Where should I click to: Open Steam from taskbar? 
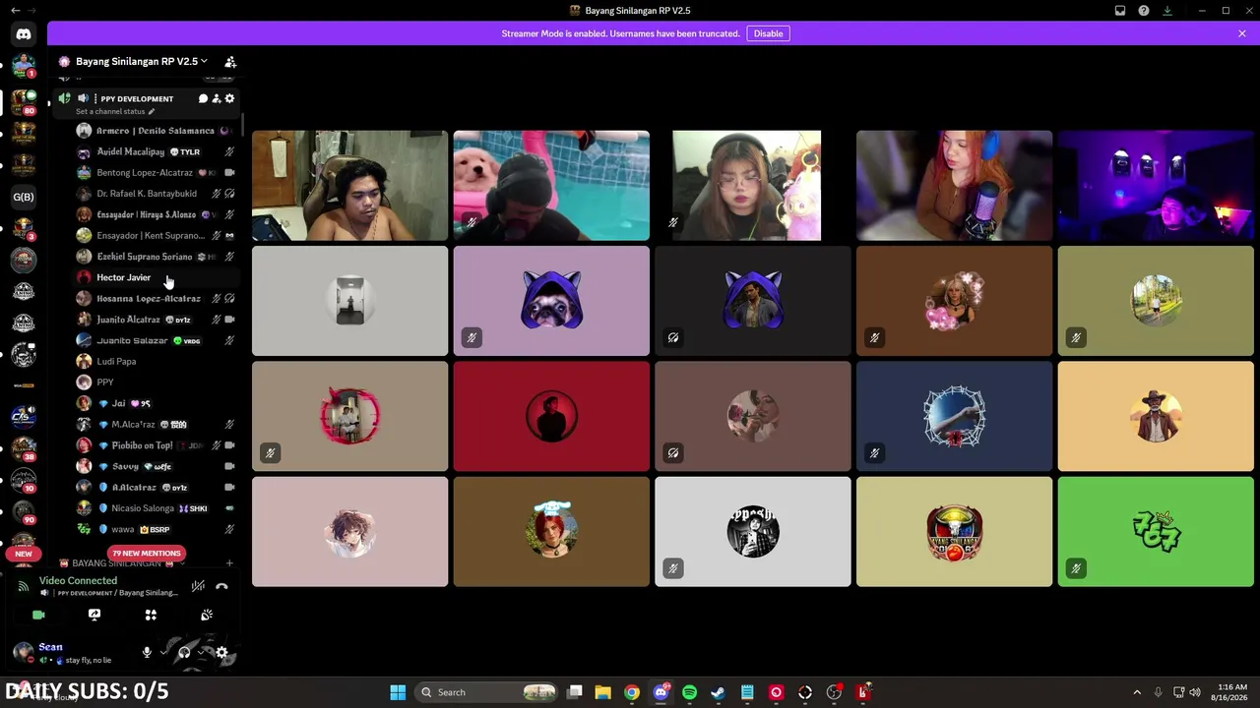(x=719, y=692)
